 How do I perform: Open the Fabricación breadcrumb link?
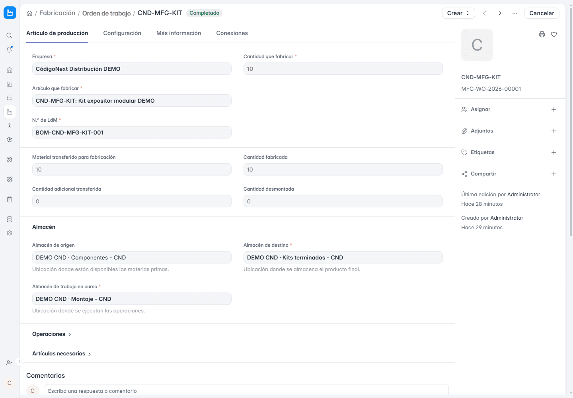pyautogui.click(x=57, y=13)
